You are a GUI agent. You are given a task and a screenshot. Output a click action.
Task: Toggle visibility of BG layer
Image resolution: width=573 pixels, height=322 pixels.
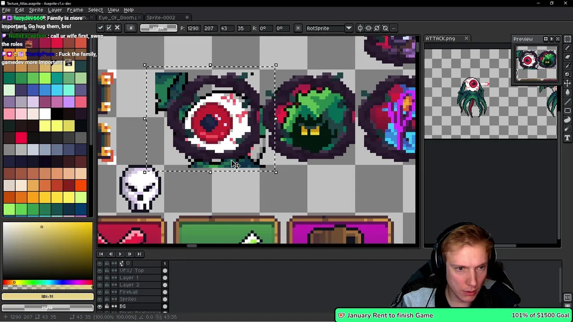click(x=100, y=306)
